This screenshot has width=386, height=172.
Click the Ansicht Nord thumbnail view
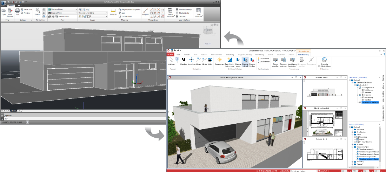325,92
